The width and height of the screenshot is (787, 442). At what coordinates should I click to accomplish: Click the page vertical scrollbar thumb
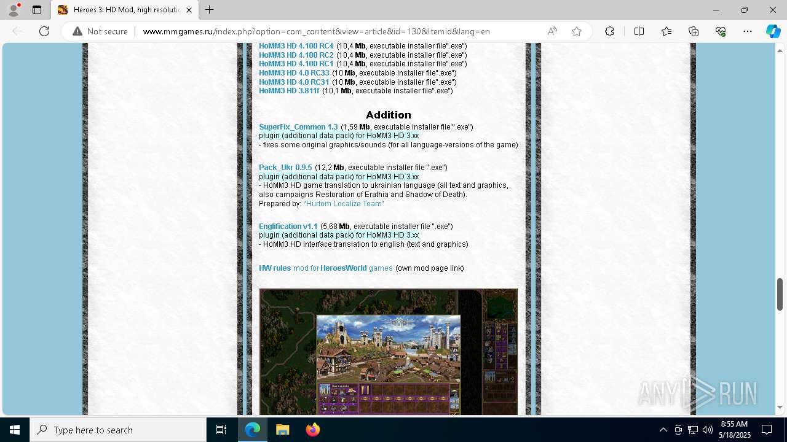(x=780, y=295)
